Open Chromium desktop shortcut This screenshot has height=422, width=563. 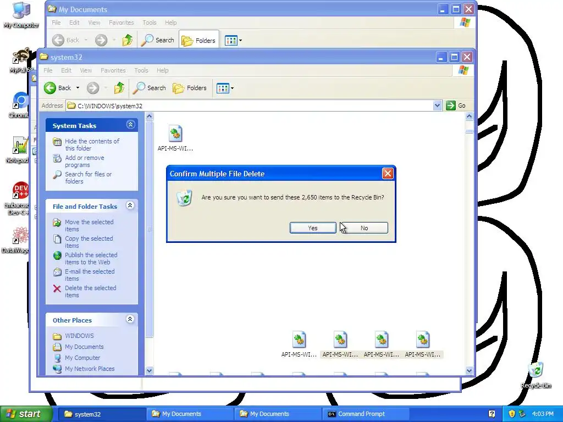[x=20, y=105]
